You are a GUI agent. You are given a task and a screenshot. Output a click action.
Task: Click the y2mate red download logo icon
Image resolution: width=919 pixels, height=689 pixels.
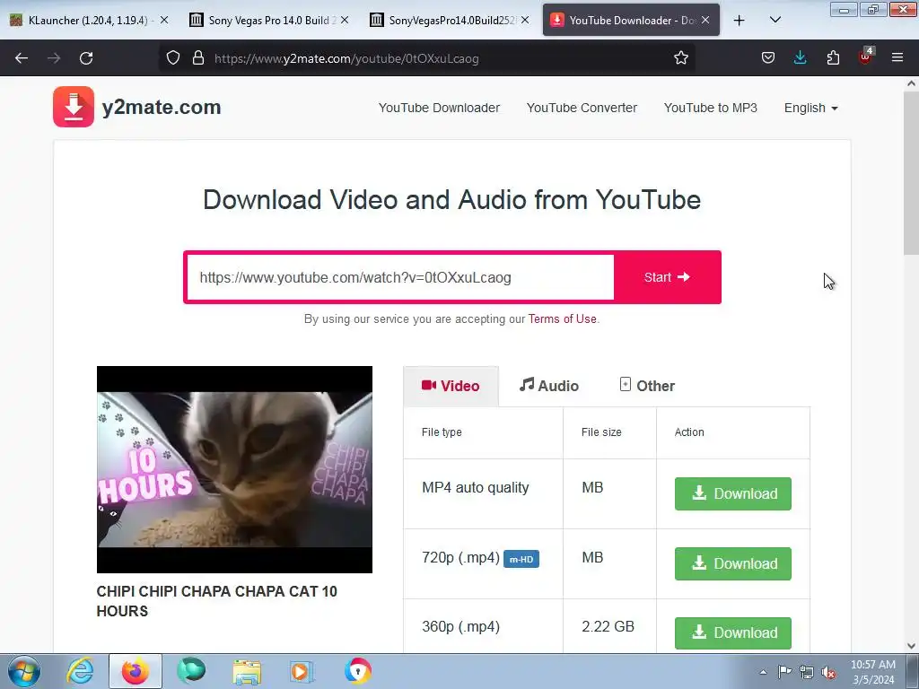click(74, 107)
